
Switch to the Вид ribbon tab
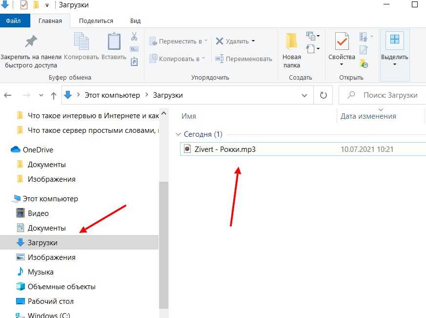[135, 21]
